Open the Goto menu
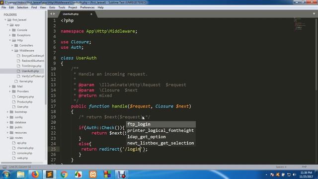This screenshot has height=179, width=318. (x=52, y=7)
